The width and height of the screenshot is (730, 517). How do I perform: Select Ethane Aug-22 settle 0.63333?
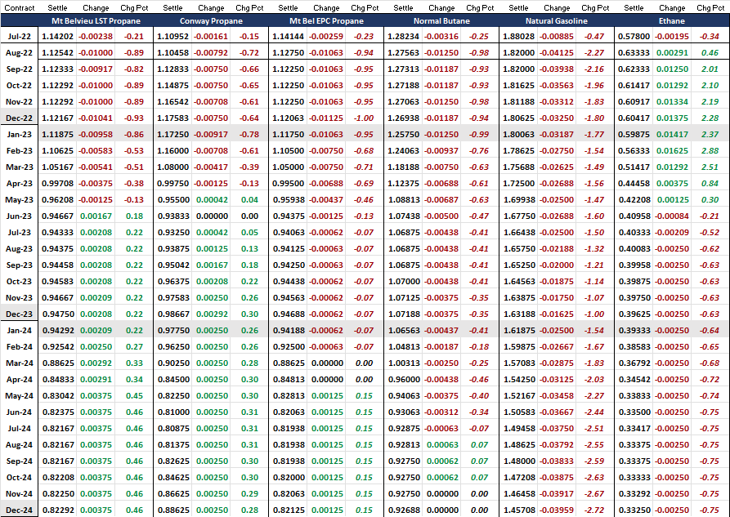[x=634, y=52]
